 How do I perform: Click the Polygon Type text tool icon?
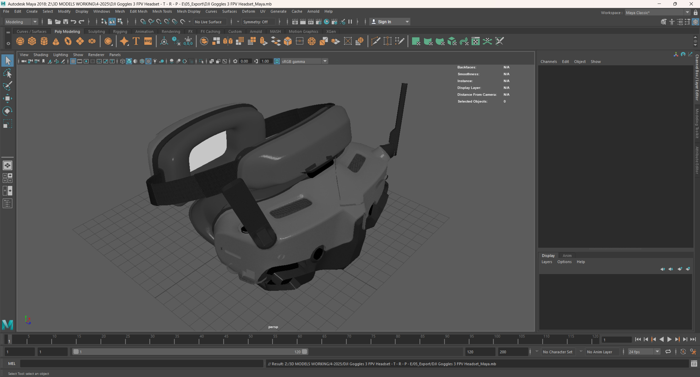[136, 41]
